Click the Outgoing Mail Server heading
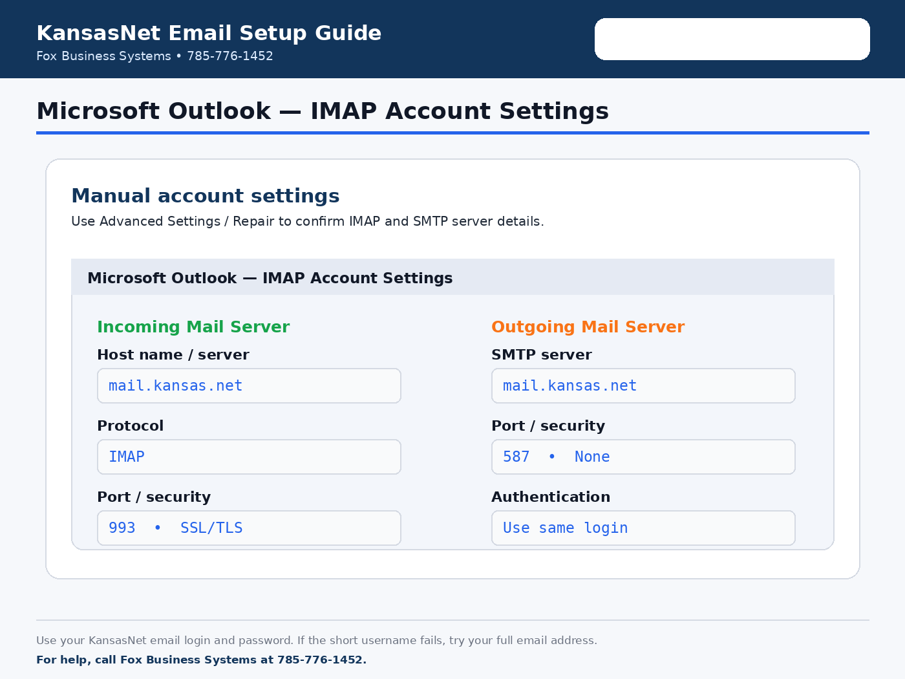Screen dimensions: 905x679 [x=588, y=327]
